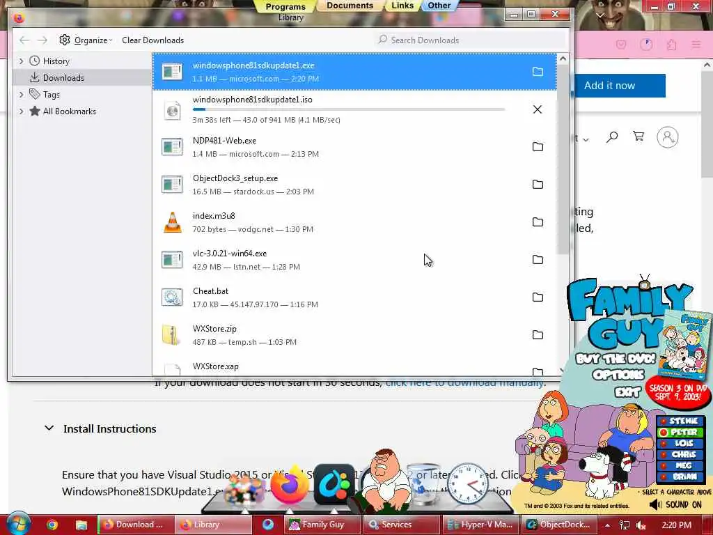Expand the History tree item
The image size is (713, 535).
tap(21, 61)
